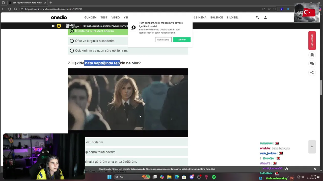Viewport: 323px width, 181px height.
Task: Open TEST menu
Action: coord(104,18)
